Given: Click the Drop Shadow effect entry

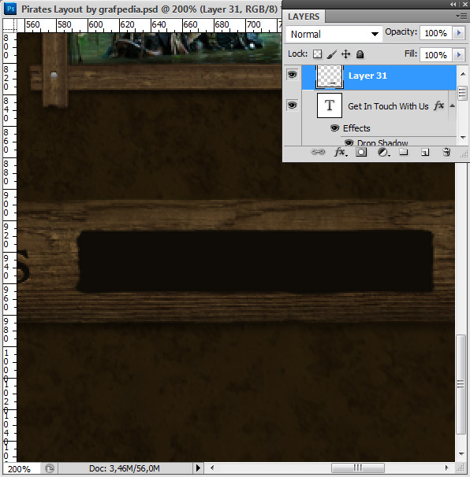Looking at the screenshot, I should pos(382,142).
